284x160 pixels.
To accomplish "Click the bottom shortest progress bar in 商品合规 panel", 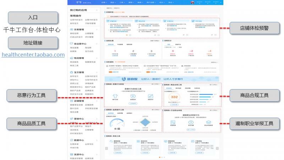I will pos(201,105).
